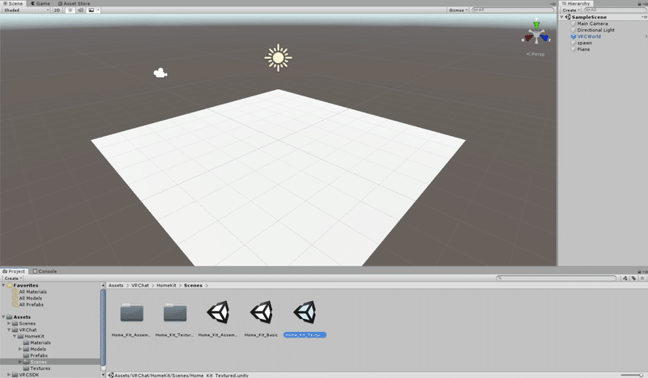The height and width of the screenshot is (378, 648).
Task: Expand the VRCSDK folder arrow
Action: (x=9, y=375)
